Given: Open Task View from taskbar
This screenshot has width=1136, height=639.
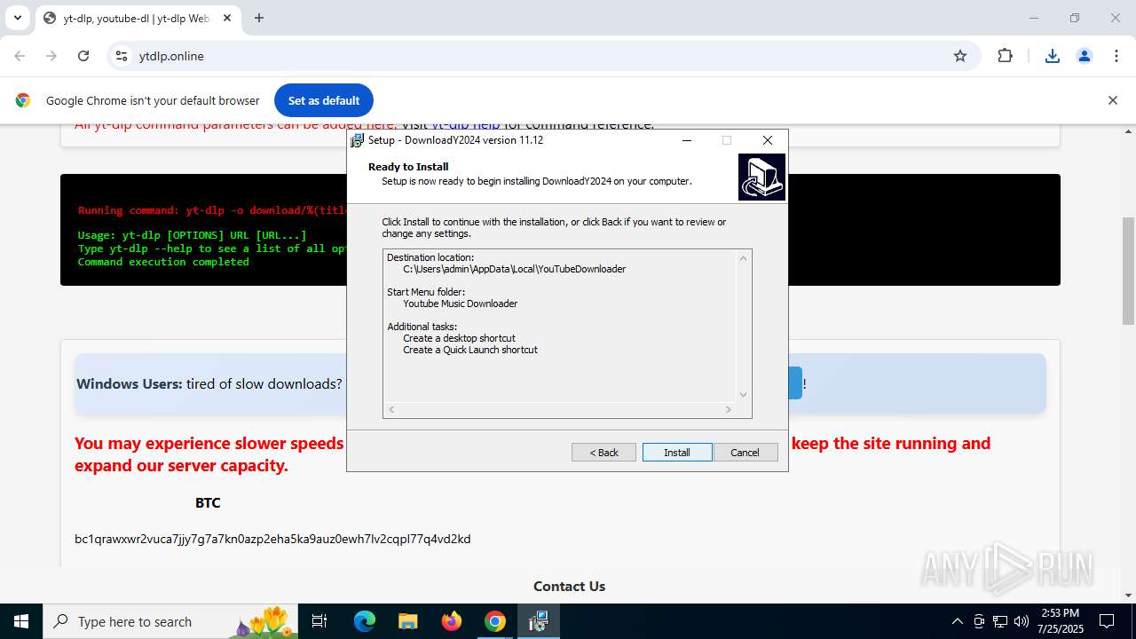Looking at the screenshot, I should 320,621.
